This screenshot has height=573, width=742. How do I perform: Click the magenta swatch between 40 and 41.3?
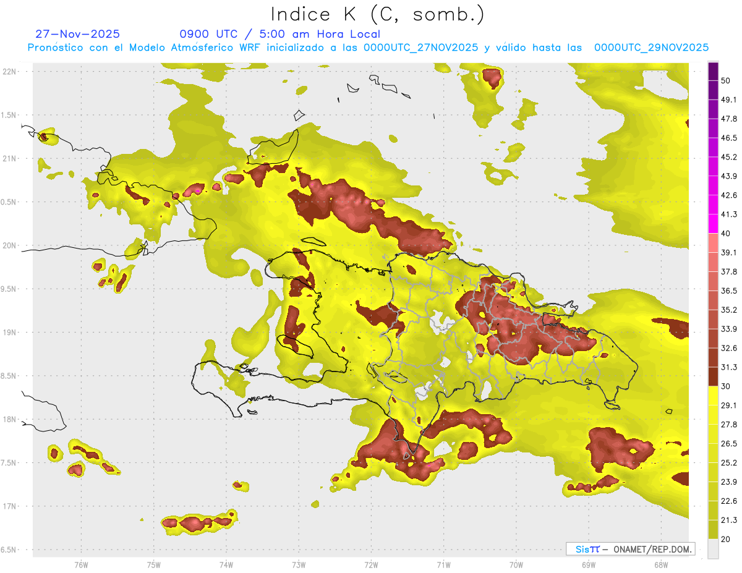click(x=713, y=224)
